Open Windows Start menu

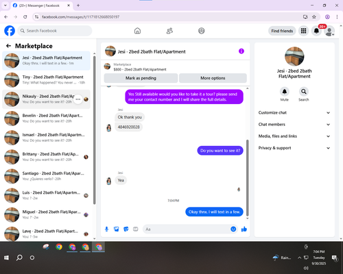click(x=6, y=258)
